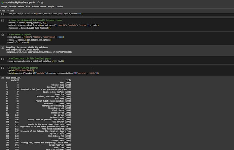The height and width of the screenshot is (150, 234).
Task: Click the model = KNNBasic(sim_options) line
Action: tap(30, 40)
